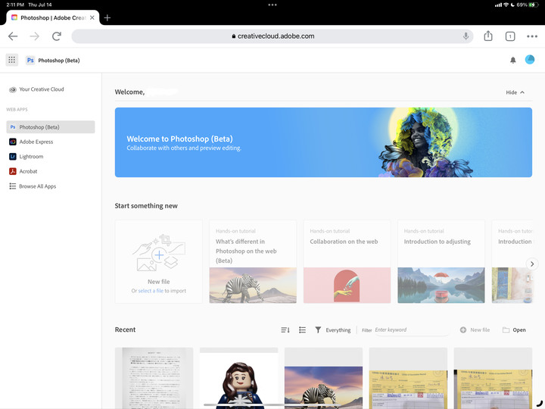This screenshot has width=545, height=409.
Task: Switch Recent to list view
Action: click(x=302, y=329)
